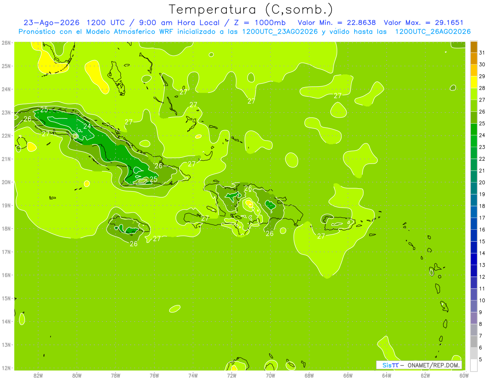Screen dimensions: 493x381
Task: Click the title 'Temperatura (C,somb.)'
Action: (251, 9)
